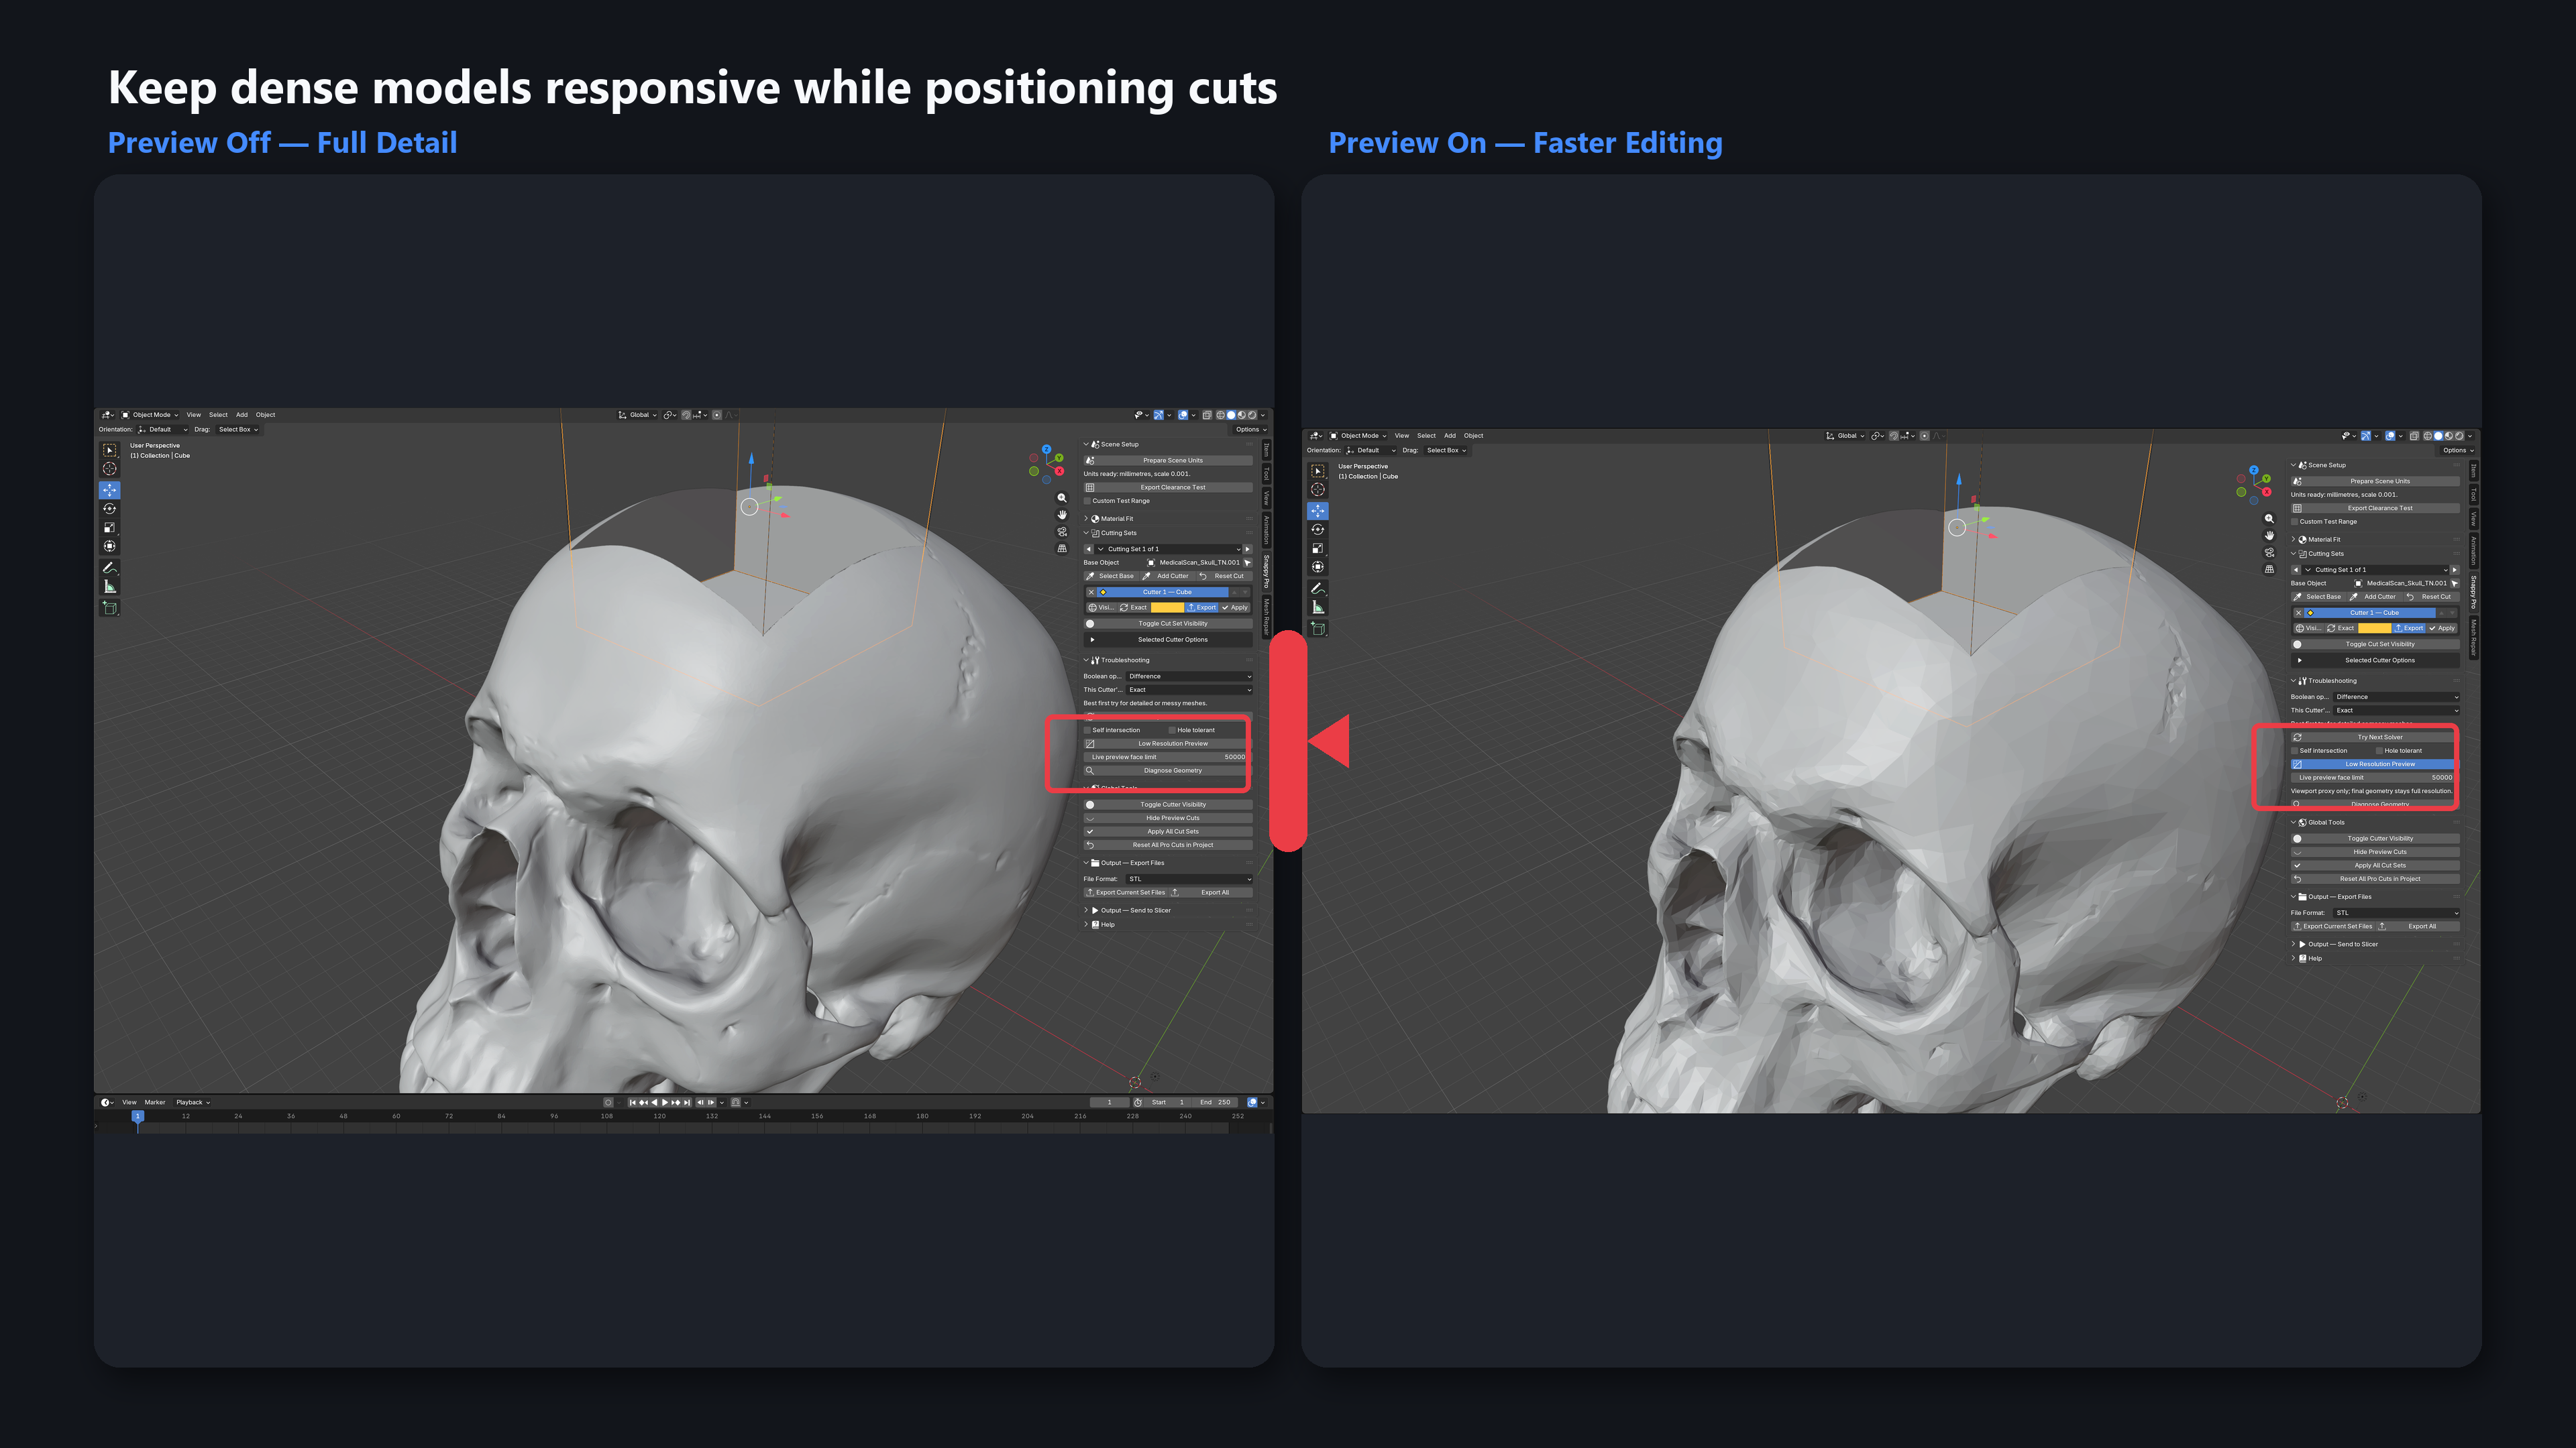Image resolution: width=2576 pixels, height=1448 pixels.
Task: Choose the Scale tool in left window
Action: (110, 528)
